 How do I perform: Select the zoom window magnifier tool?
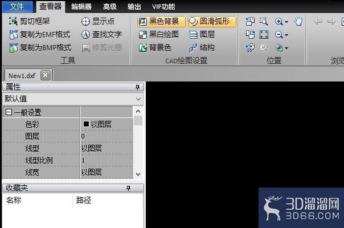coord(264,22)
